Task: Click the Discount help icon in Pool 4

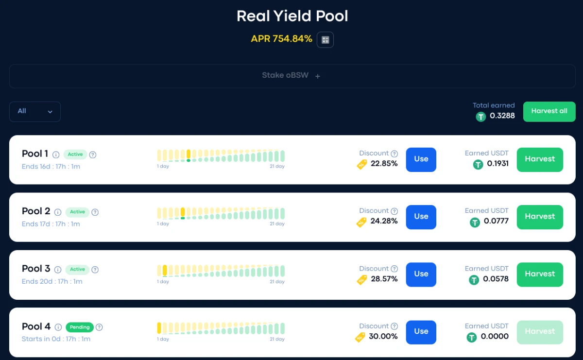Action: click(394, 326)
